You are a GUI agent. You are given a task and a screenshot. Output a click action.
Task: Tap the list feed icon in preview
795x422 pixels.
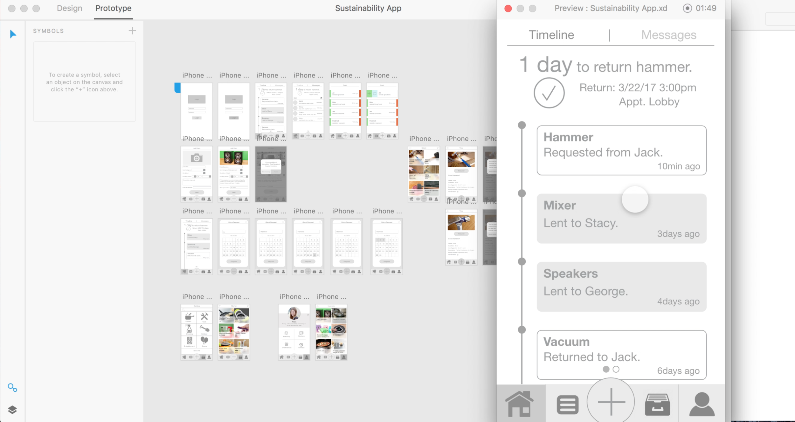[567, 405]
